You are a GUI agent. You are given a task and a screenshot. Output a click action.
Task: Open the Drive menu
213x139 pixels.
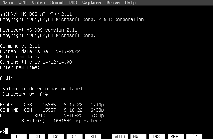[113, 2]
